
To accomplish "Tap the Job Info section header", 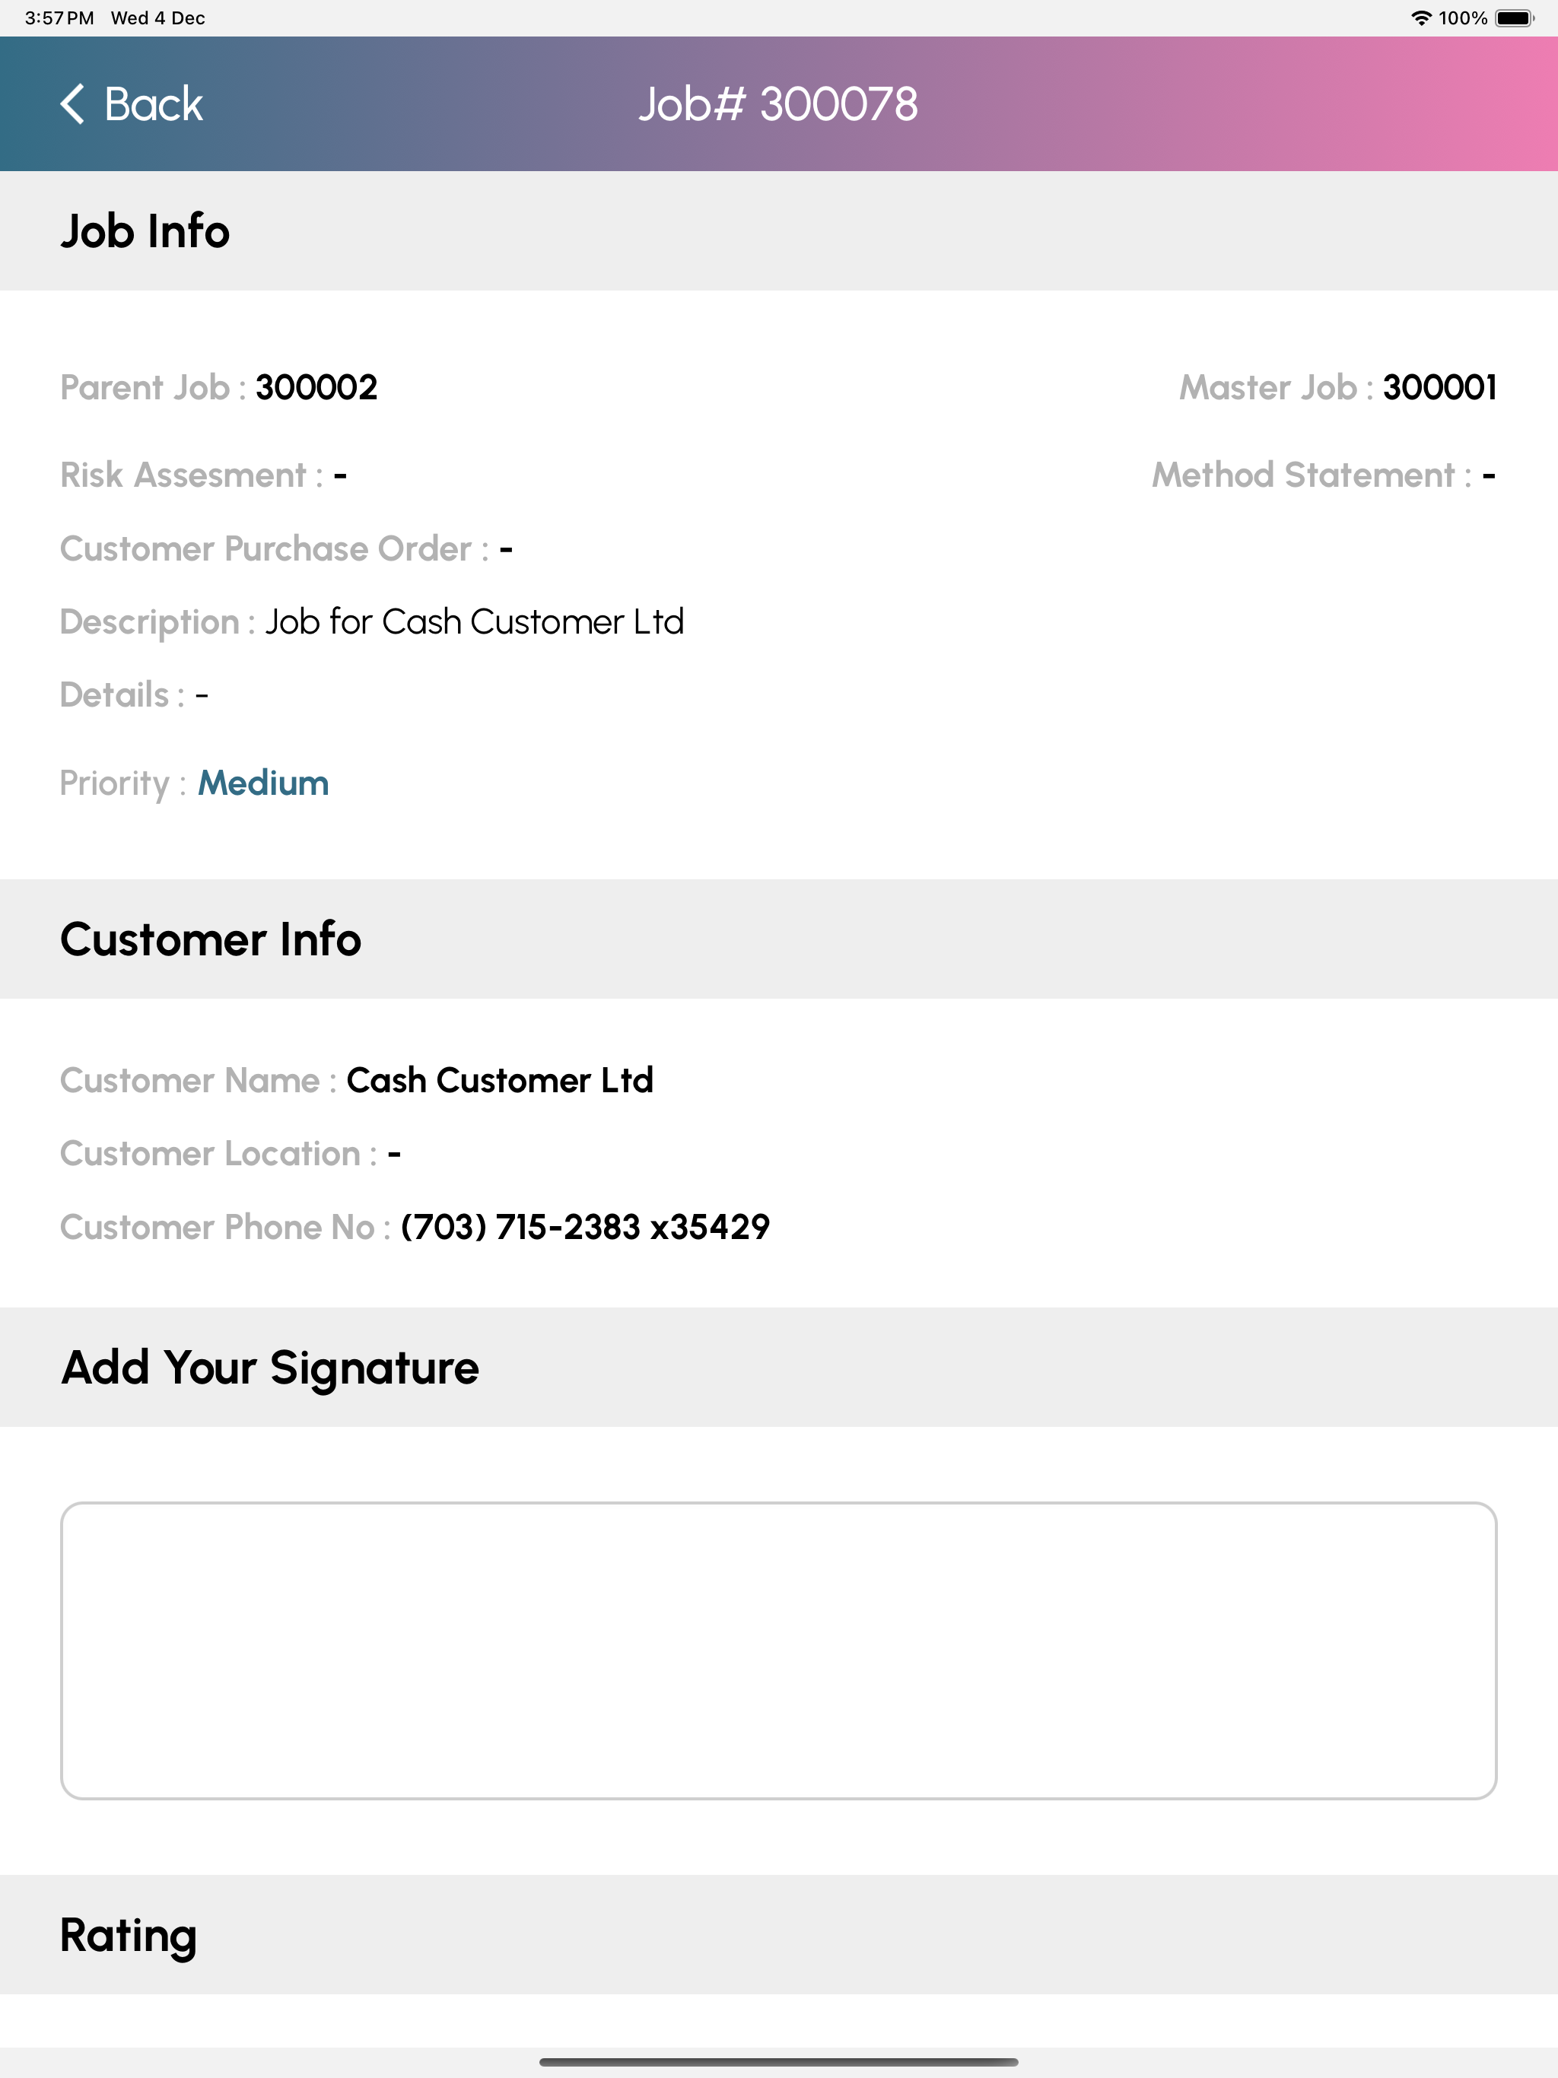I will (779, 231).
